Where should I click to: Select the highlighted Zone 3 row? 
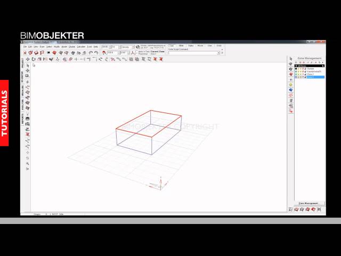coord(310,77)
